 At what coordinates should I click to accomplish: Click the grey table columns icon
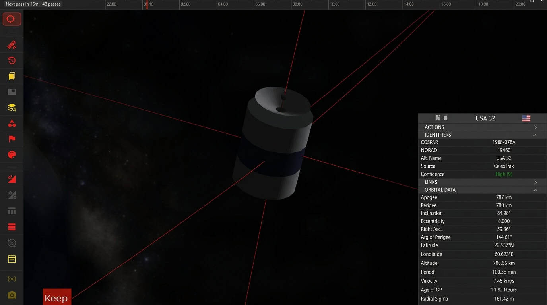pos(12,211)
